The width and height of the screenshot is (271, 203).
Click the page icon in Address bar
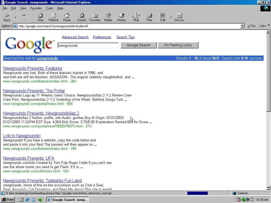click(x=16, y=26)
